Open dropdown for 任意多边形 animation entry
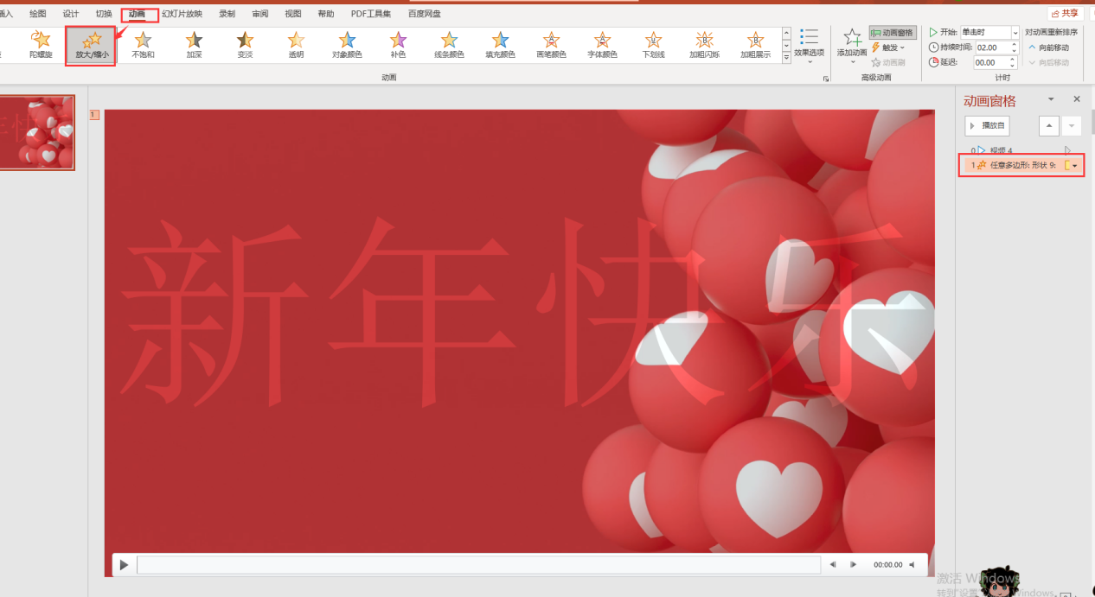 click(x=1075, y=165)
